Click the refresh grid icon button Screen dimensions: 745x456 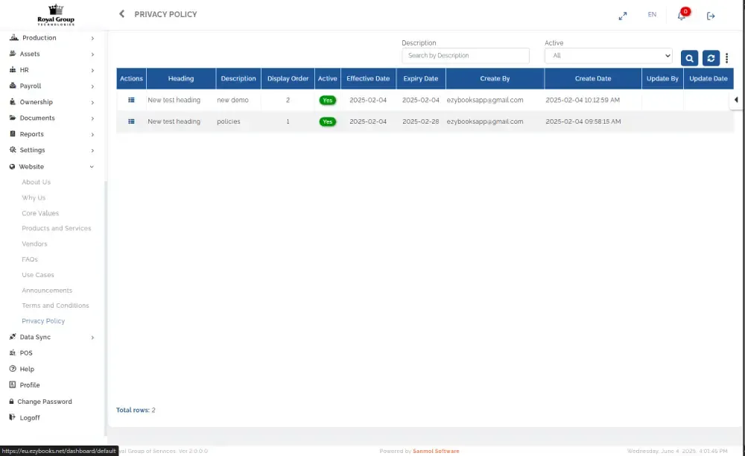tap(711, 58)
